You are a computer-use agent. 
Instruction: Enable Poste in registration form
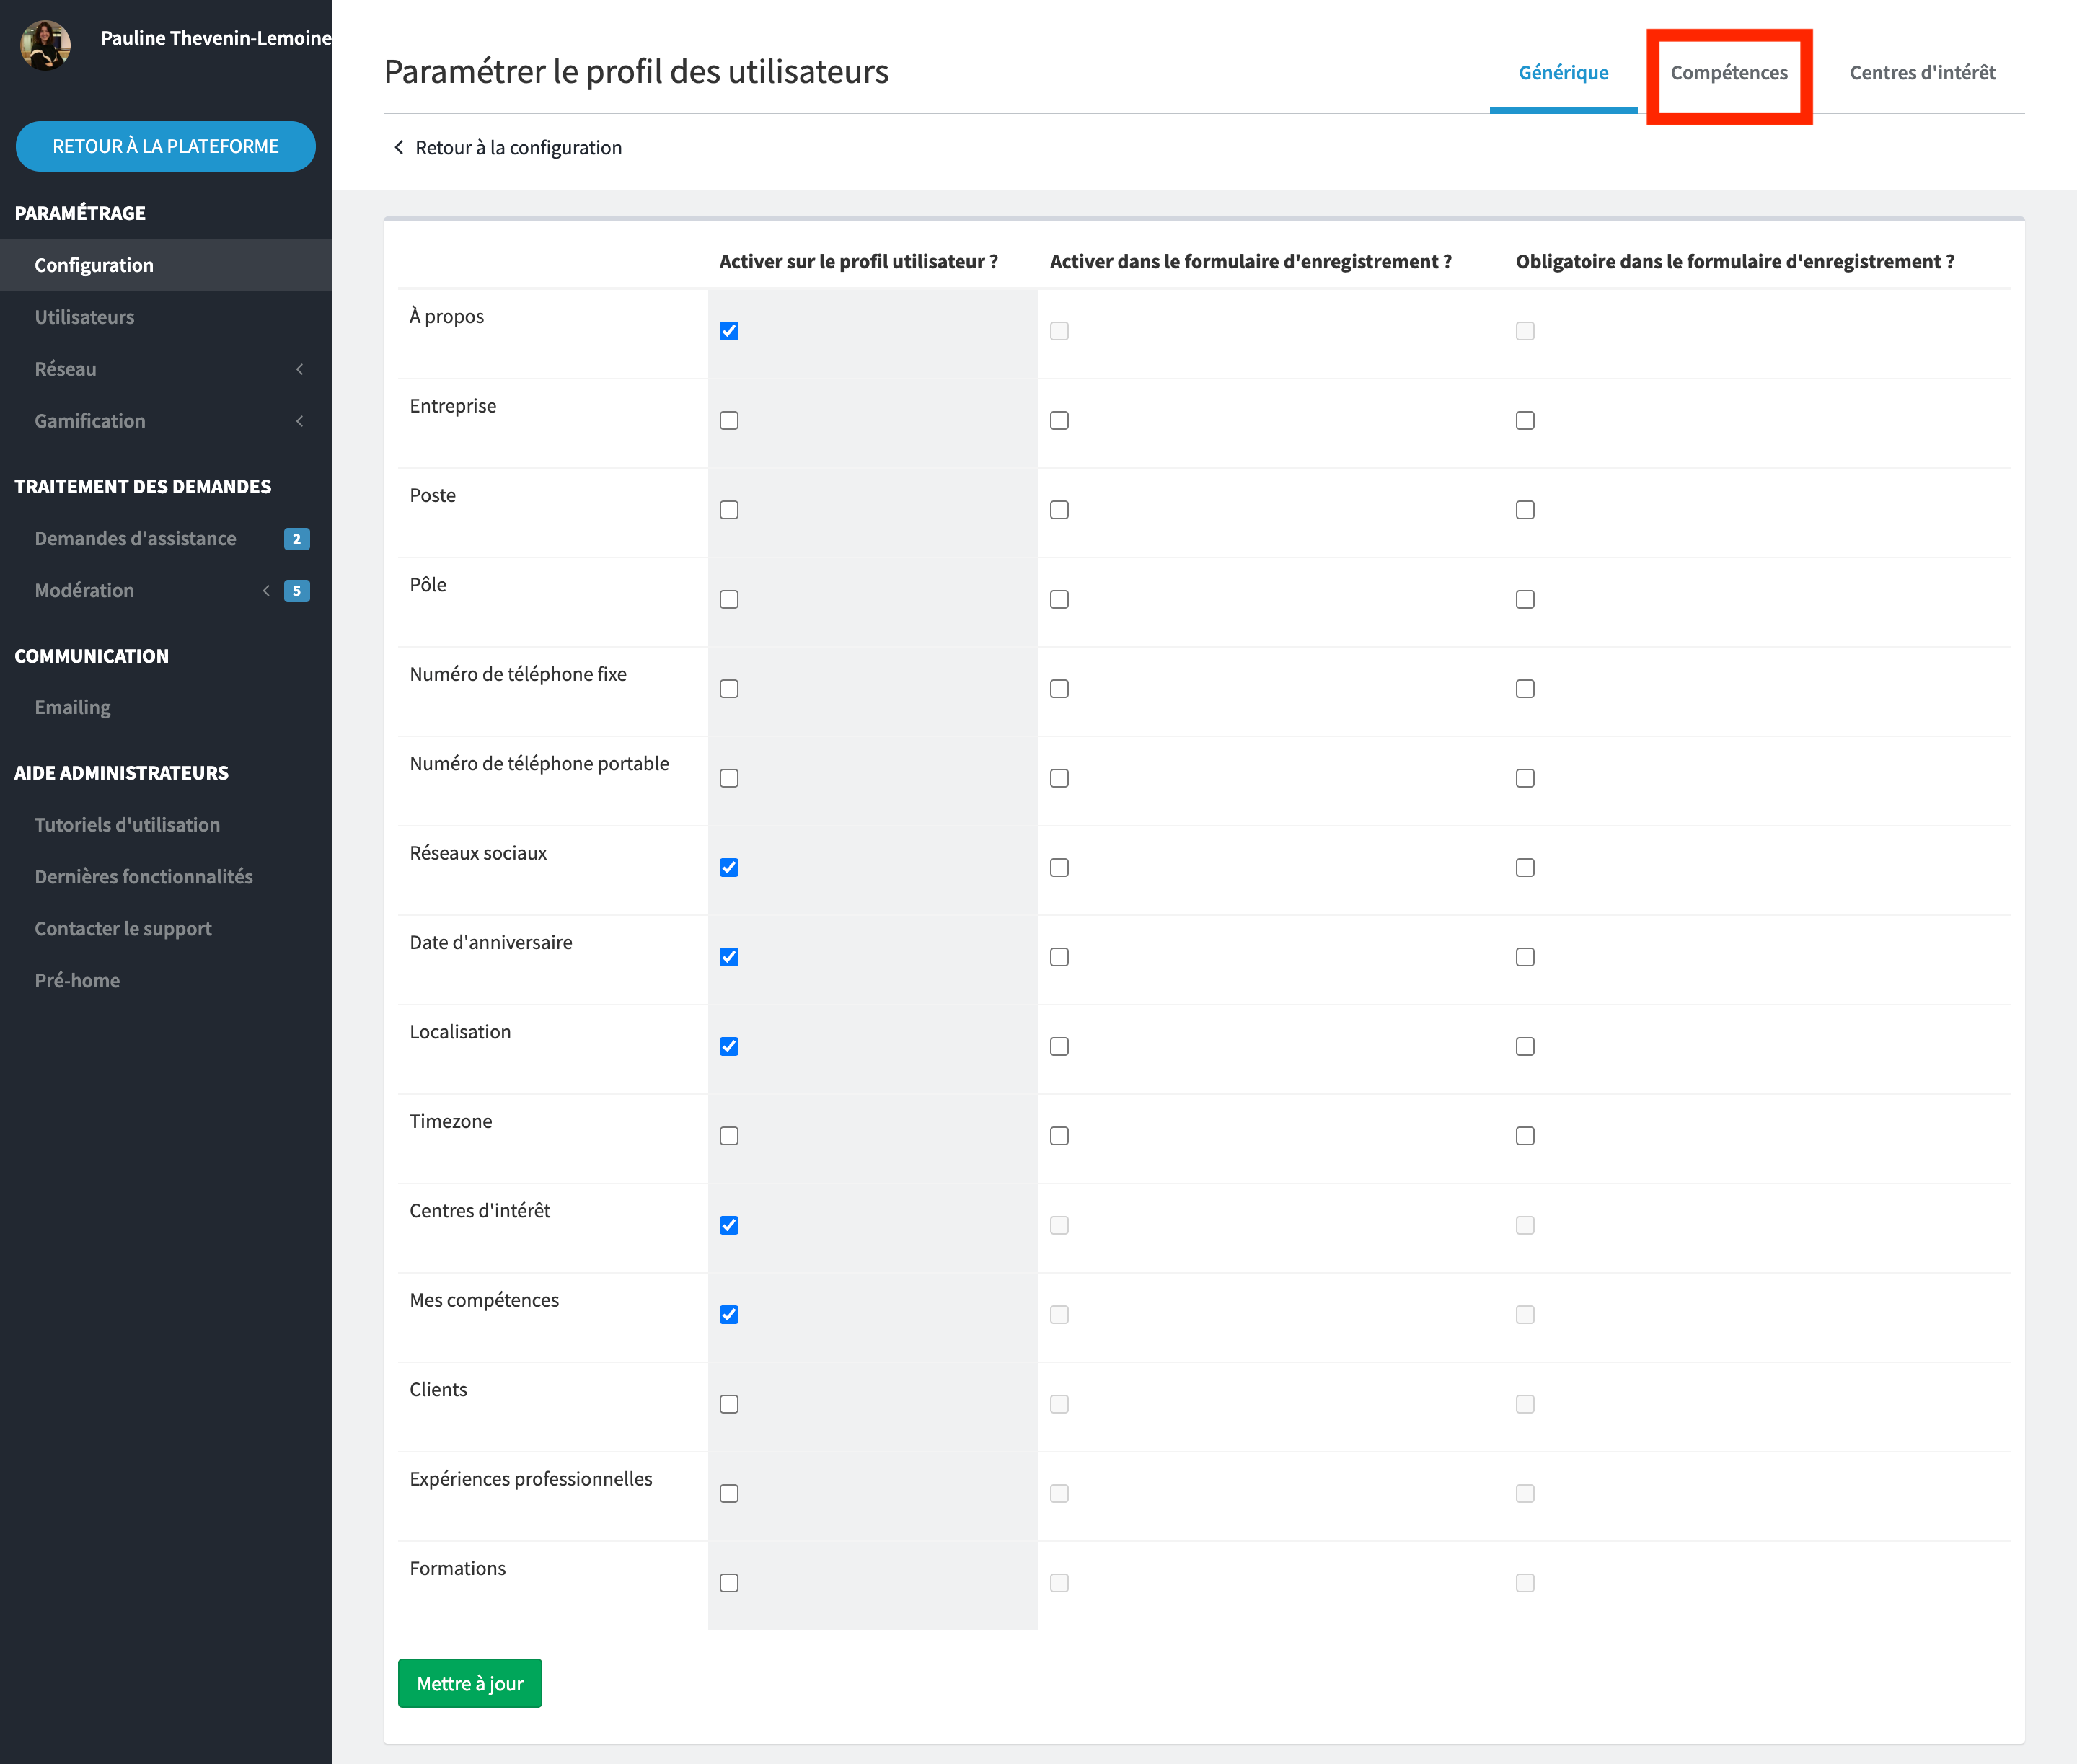coord(1059,510)
